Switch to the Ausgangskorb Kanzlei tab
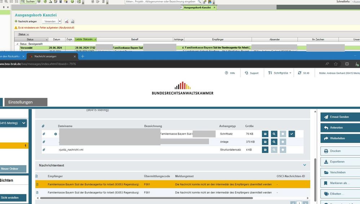This screenshot has height=204, width=360. (x=197, y=8)
